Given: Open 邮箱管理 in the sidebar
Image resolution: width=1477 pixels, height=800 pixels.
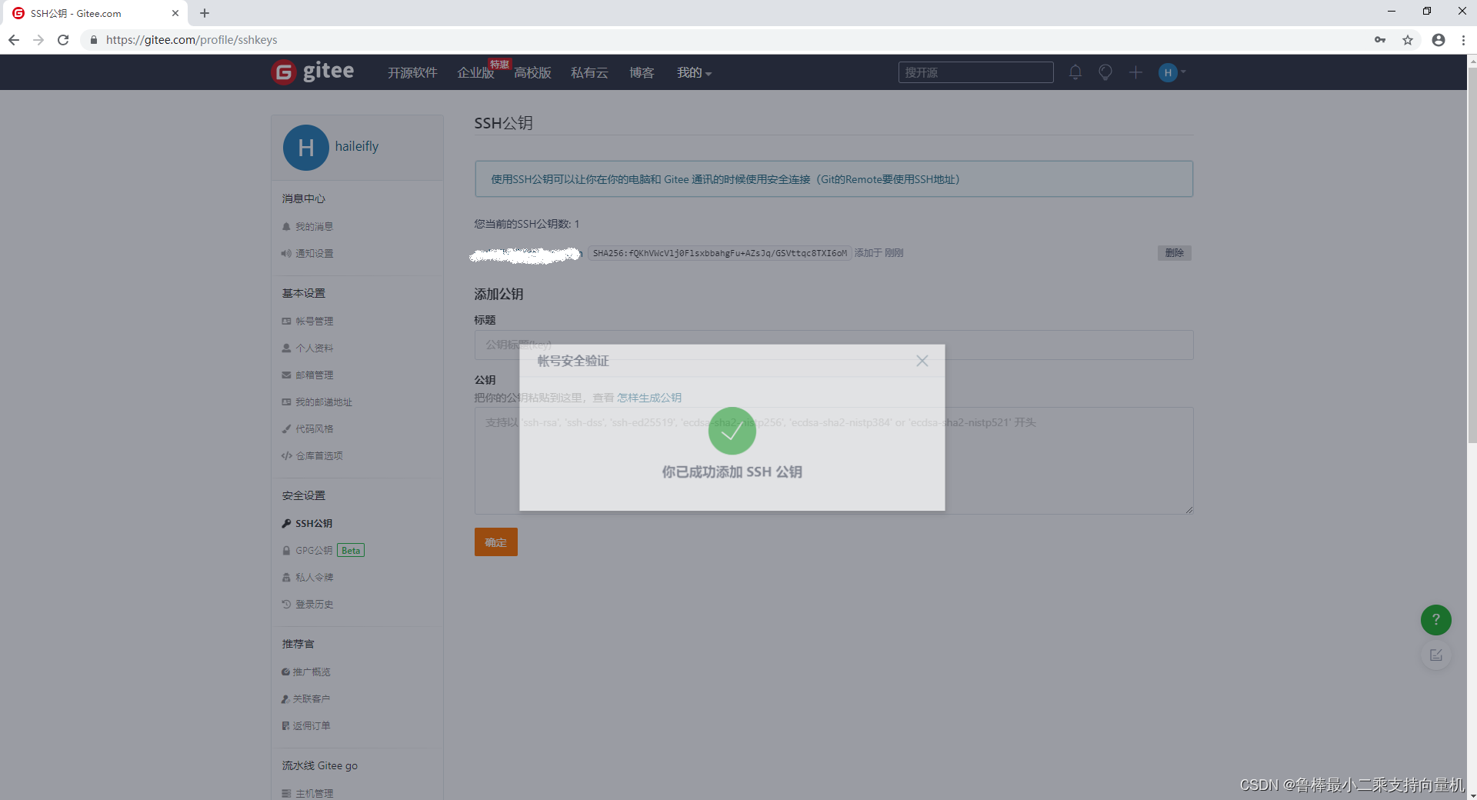Looking at the screenshot, I should tap(308, 375).
